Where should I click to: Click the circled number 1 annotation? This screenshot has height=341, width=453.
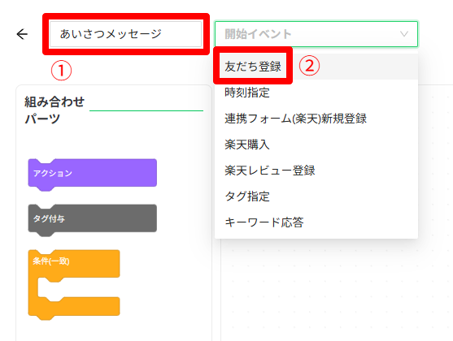click(61, 71)
